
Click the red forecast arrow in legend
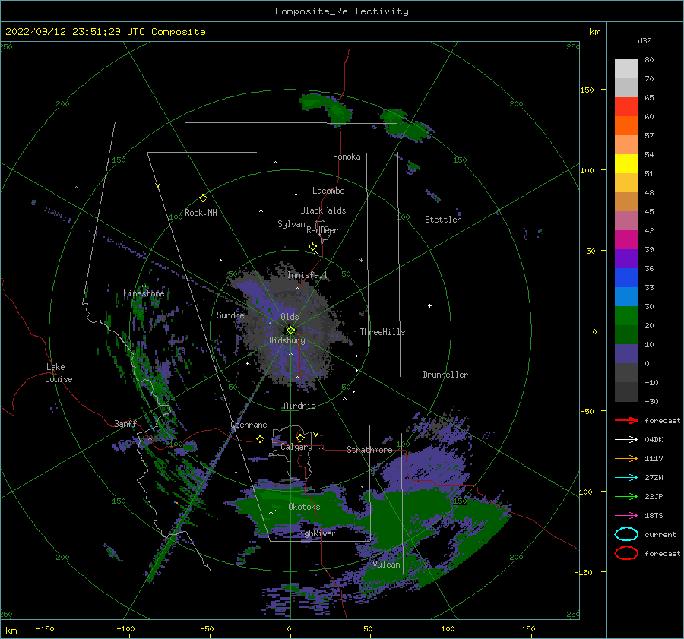pyautogui.click(x=626, y=420)
